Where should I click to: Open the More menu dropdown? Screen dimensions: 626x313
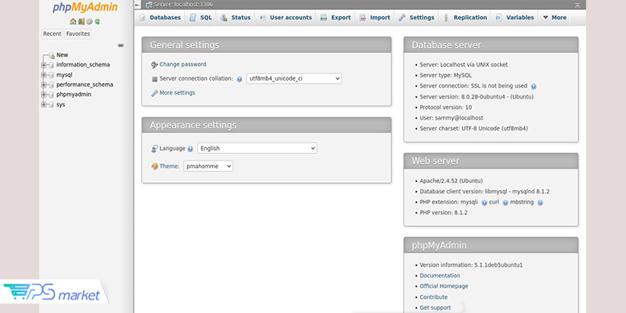(x=555, y=17)
